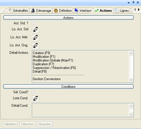The width and height of the screenshot is (141, 129).
Task: Open the Lis. Act. Ong. list icon
Action: coord(36,46)
